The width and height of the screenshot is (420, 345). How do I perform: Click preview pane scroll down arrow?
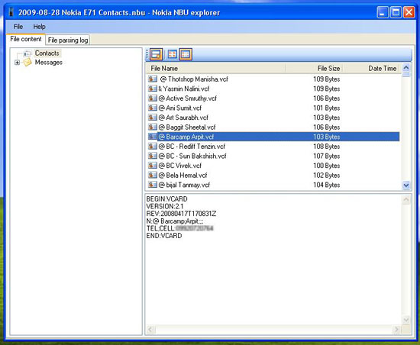point(406,320)
